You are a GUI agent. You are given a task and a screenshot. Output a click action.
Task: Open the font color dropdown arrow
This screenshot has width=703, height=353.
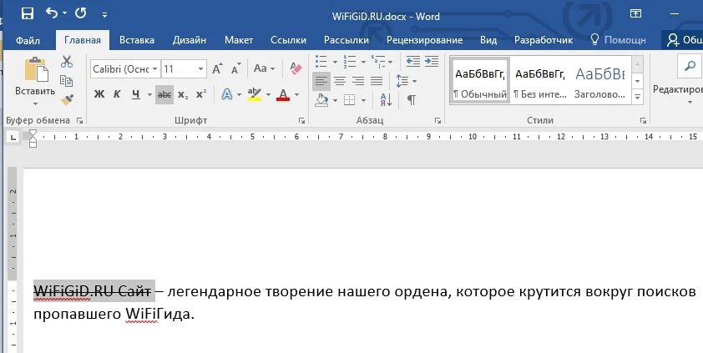[x=296, y=95]
